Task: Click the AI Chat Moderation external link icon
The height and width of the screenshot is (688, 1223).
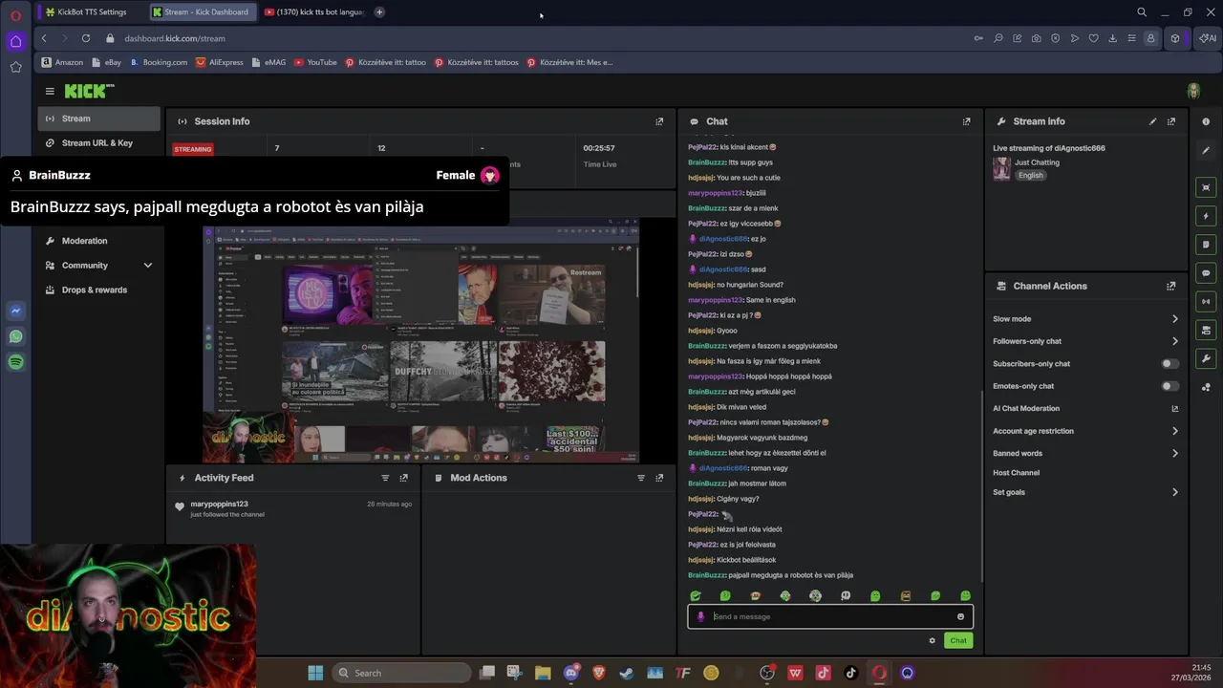Action: (1174, 409)
